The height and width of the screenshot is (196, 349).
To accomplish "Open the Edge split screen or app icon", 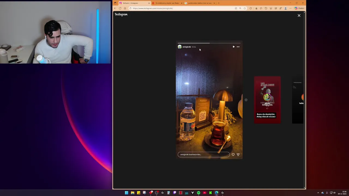I will [x=236, y=8].
